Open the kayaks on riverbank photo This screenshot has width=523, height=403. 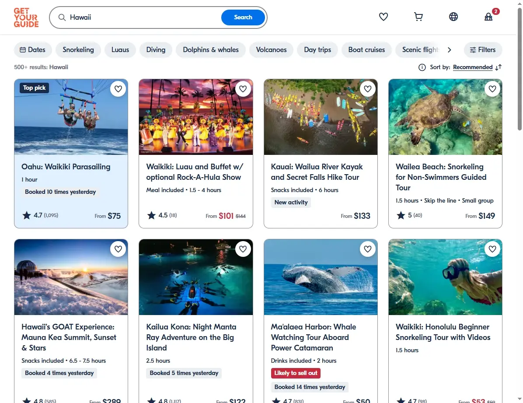(x=321, y=117)
